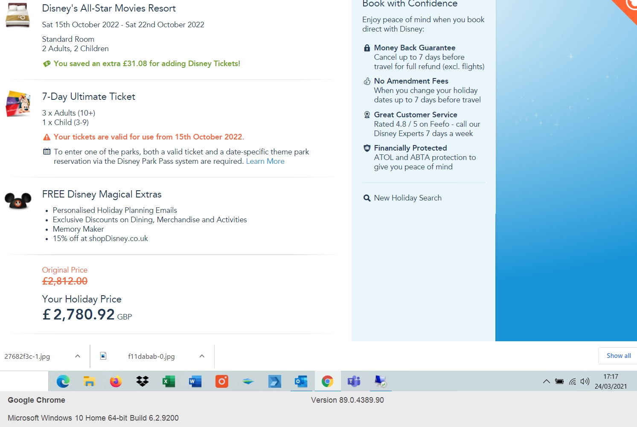Click the '2 Adults, 2 Children' text
This screenshot has height=427, width=637.
click(76, 49)
